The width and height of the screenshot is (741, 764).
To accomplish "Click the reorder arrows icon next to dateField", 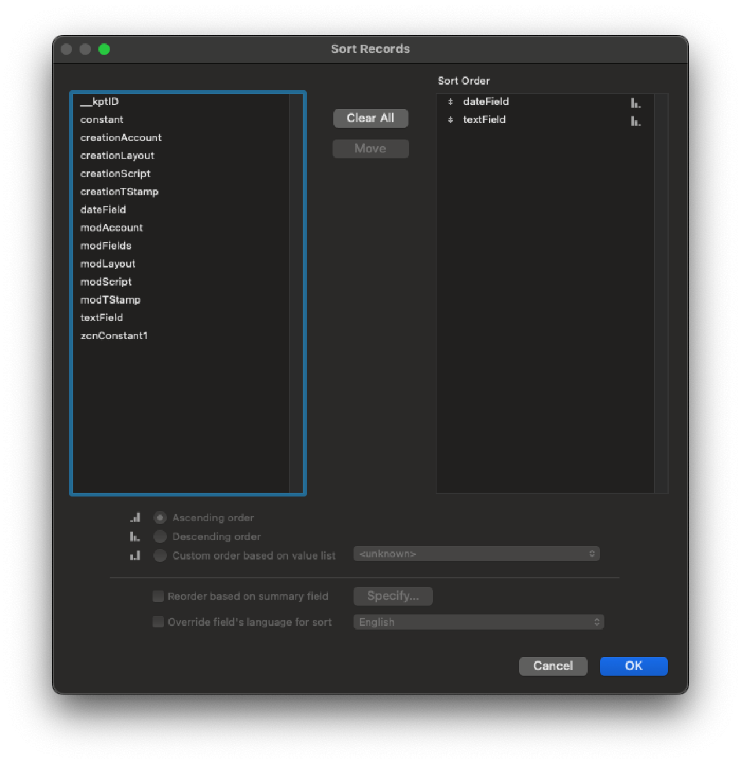I will click(450, 101).
